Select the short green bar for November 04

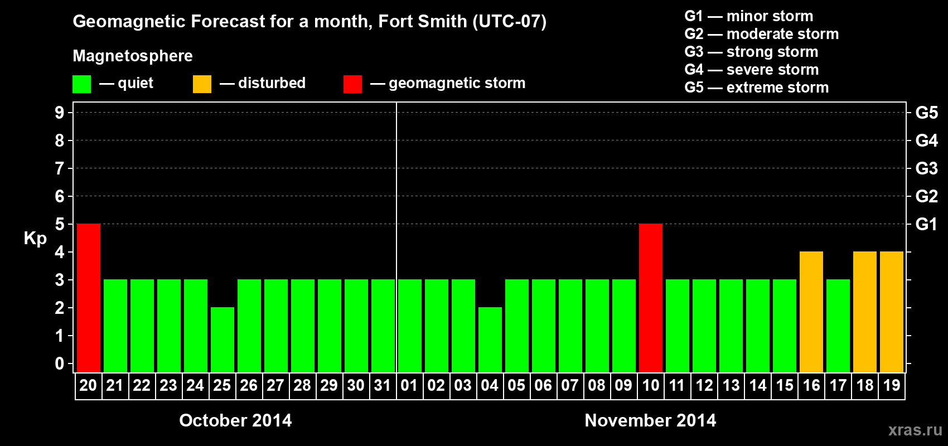point(490,340)
